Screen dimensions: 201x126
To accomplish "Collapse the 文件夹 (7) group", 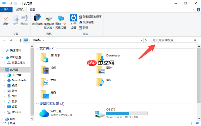I will 37,48.
